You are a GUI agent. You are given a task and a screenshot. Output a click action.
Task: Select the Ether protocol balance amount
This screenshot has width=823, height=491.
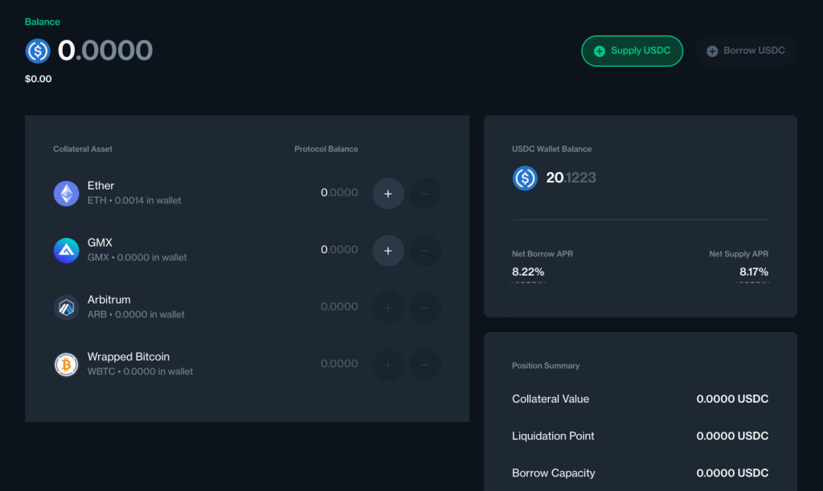[x=338, y=193]
